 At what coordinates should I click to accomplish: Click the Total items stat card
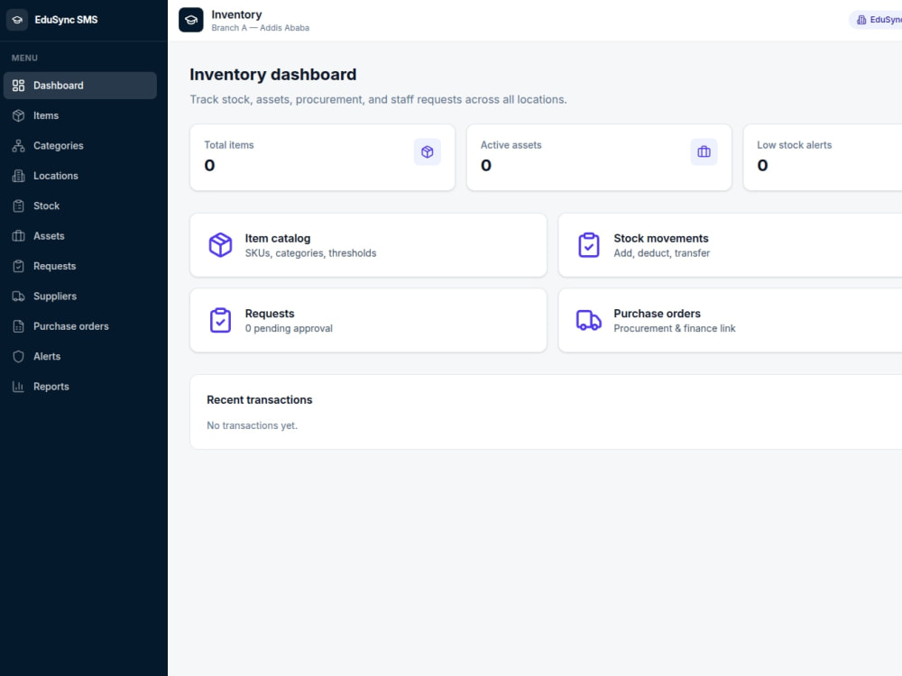coord(322,158)
